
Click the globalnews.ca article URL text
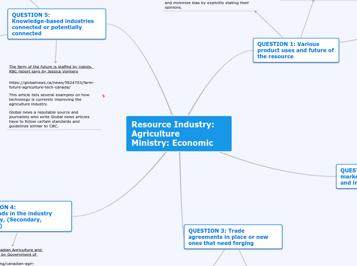click(x=51, y=85)
